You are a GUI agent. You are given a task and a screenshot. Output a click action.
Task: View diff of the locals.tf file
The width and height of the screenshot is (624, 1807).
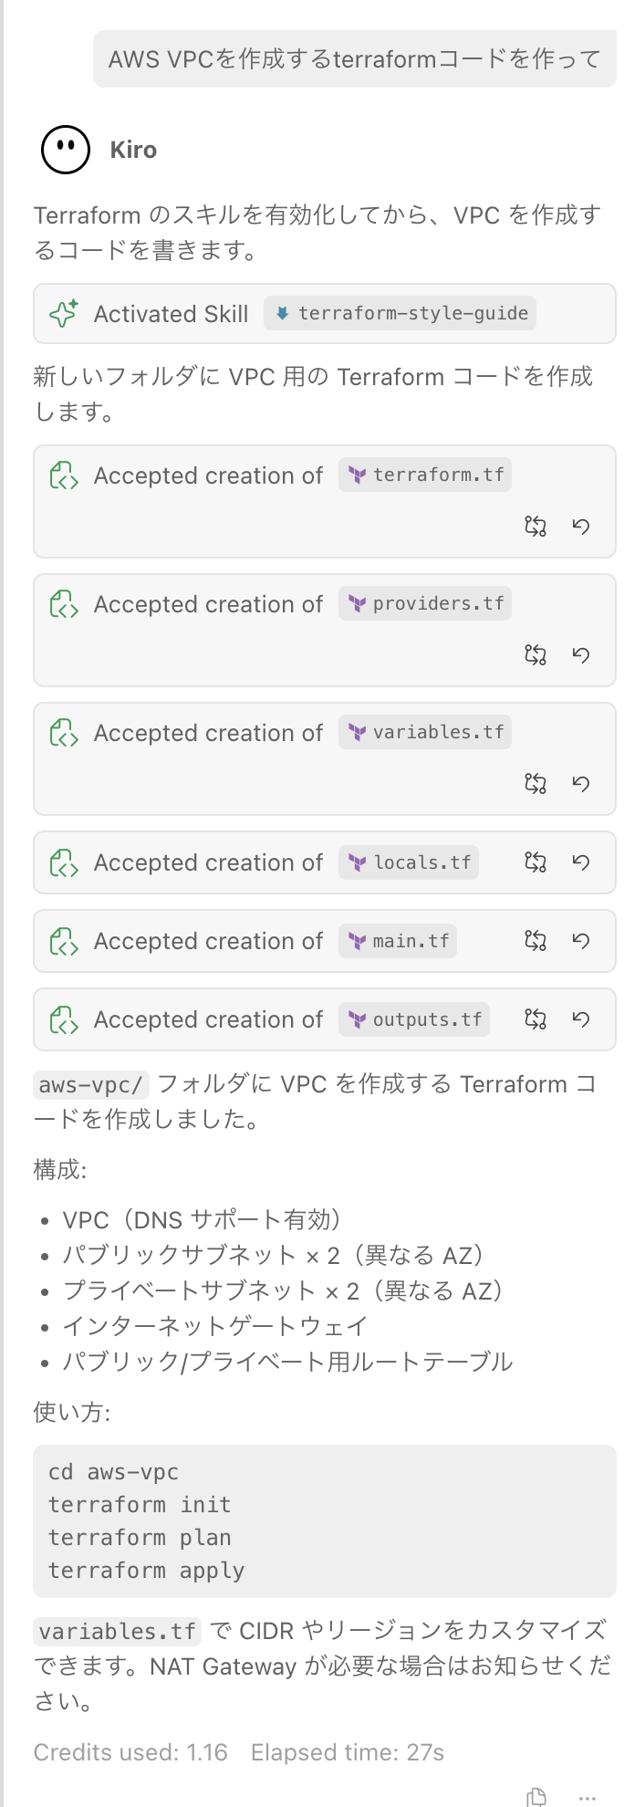(x=535, y=862)
